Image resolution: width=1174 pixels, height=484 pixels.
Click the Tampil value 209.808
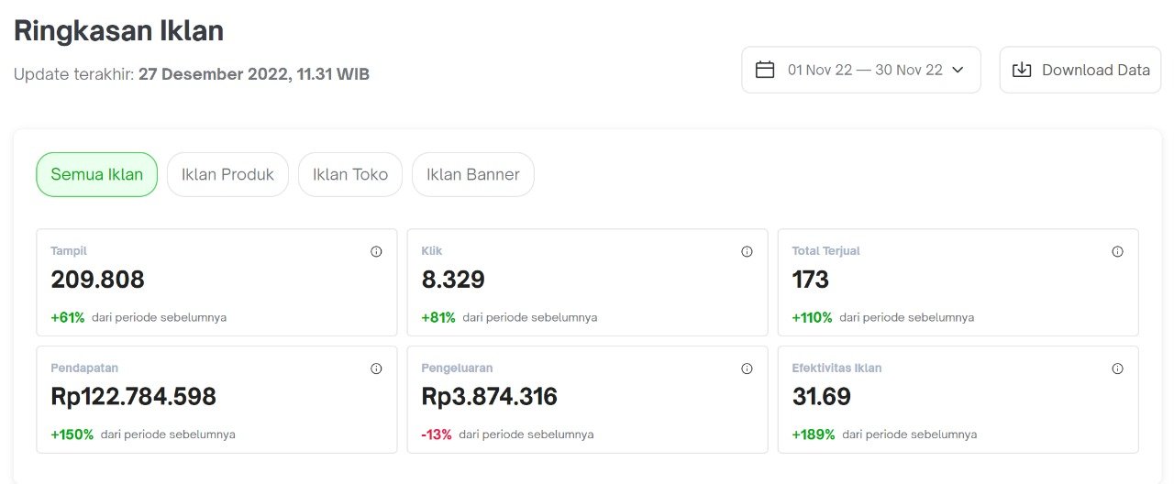tap(98, 280)
